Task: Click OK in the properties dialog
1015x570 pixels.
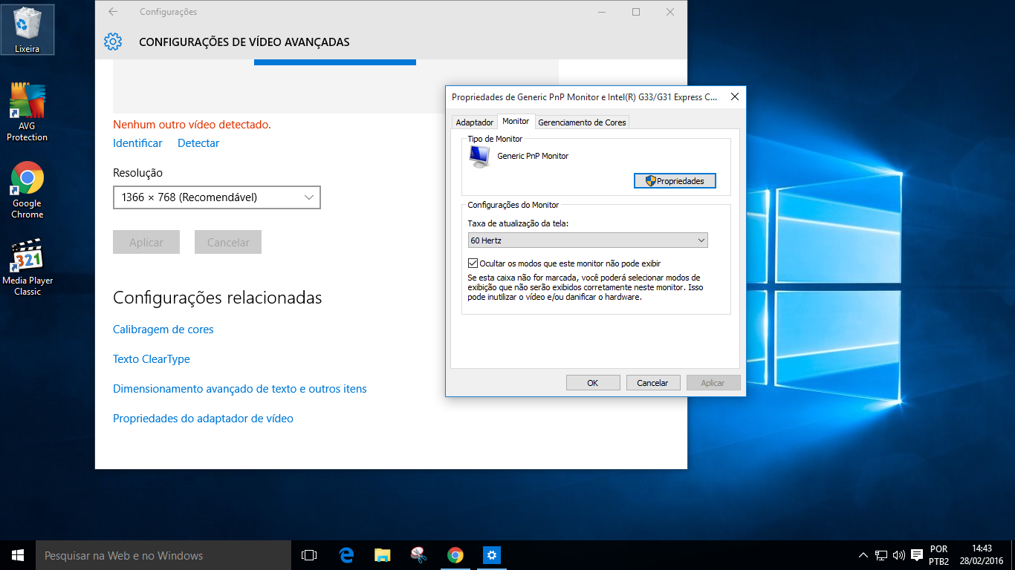Action: [593, 383]
